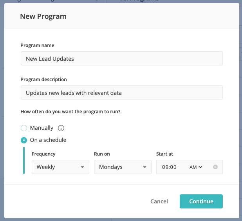Click the "Manually" option label text
Screen dimensions: 242x221
click(42, 128)
